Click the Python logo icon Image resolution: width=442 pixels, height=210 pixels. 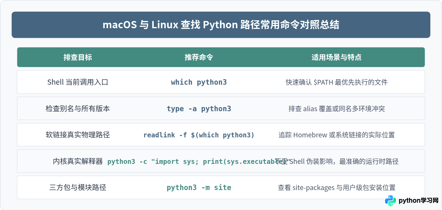point(391,201)
